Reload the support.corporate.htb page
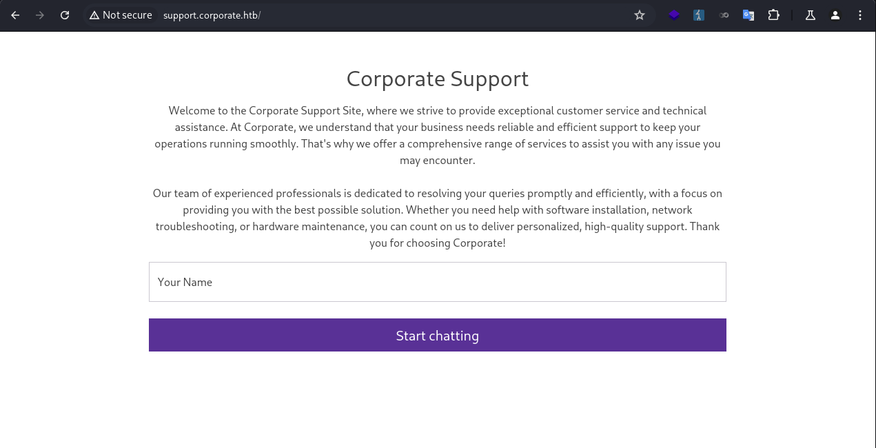Image resolution: width=876 pixels, height=448 pixels. 65,15
